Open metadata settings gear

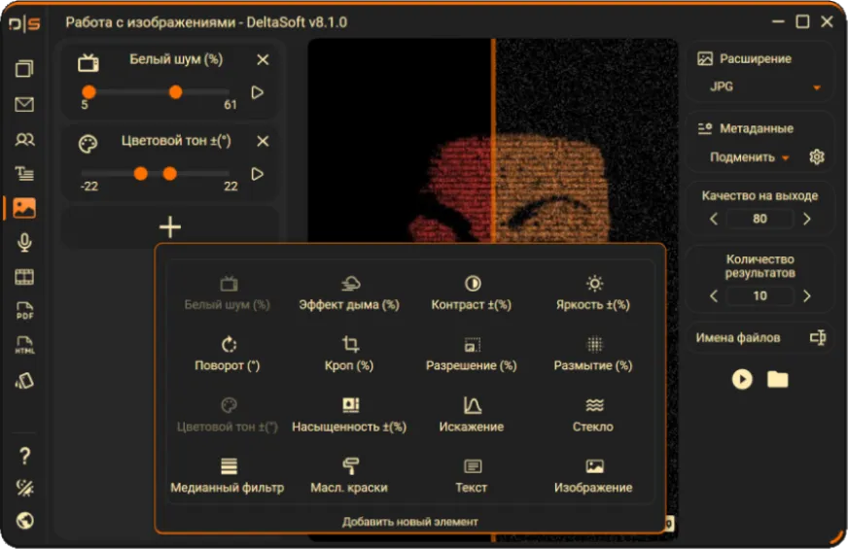(817, 156)
